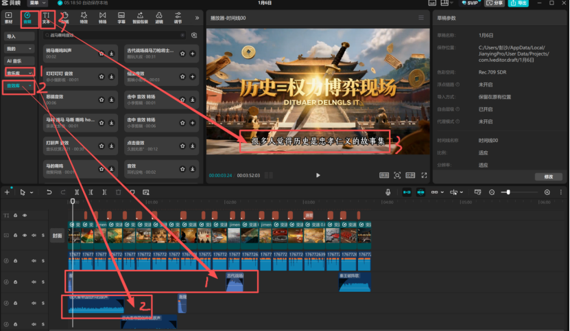Add 古代战场战马刀枪将士 sound to timeline
Screen dimensions: 570x331
193,54
